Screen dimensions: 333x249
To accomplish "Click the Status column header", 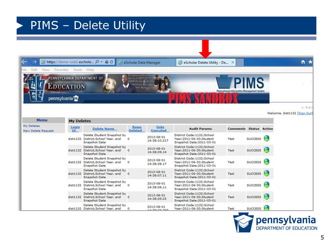I will (x=254, y=129).
